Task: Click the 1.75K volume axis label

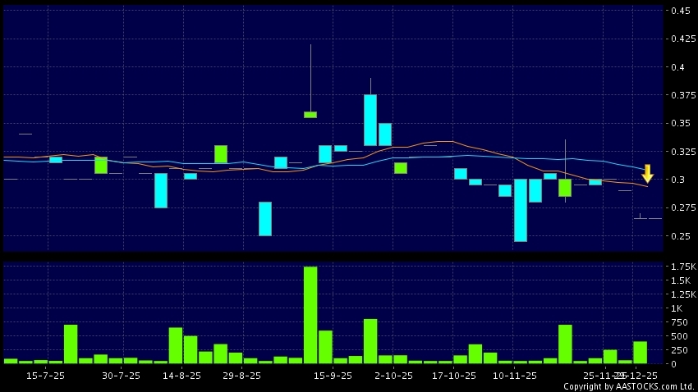Action: point(683,267)
